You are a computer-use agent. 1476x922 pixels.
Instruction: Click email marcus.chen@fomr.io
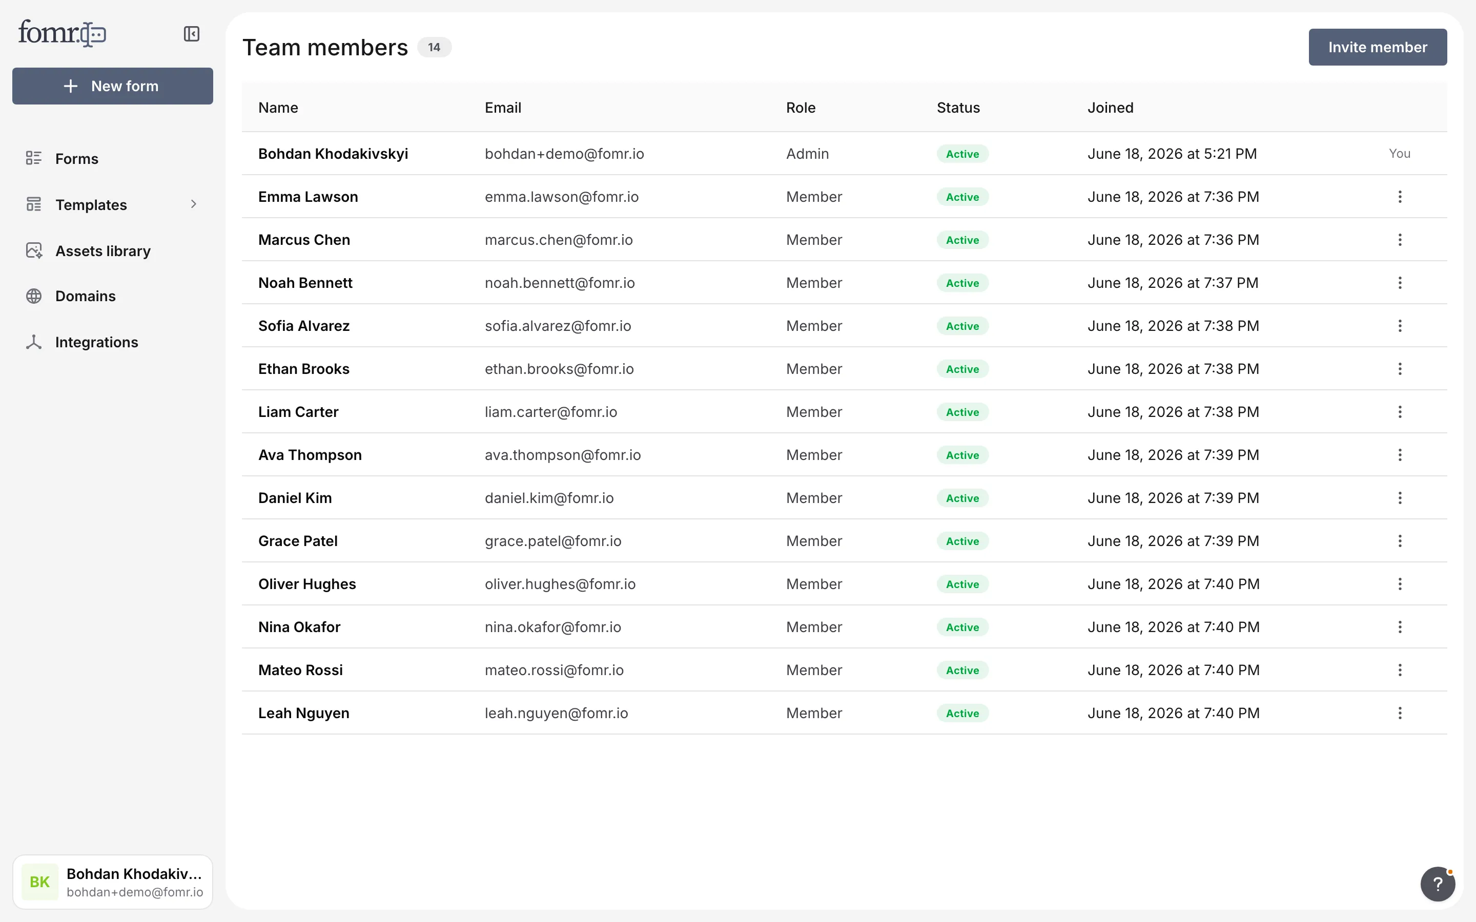tap(559, 240)
